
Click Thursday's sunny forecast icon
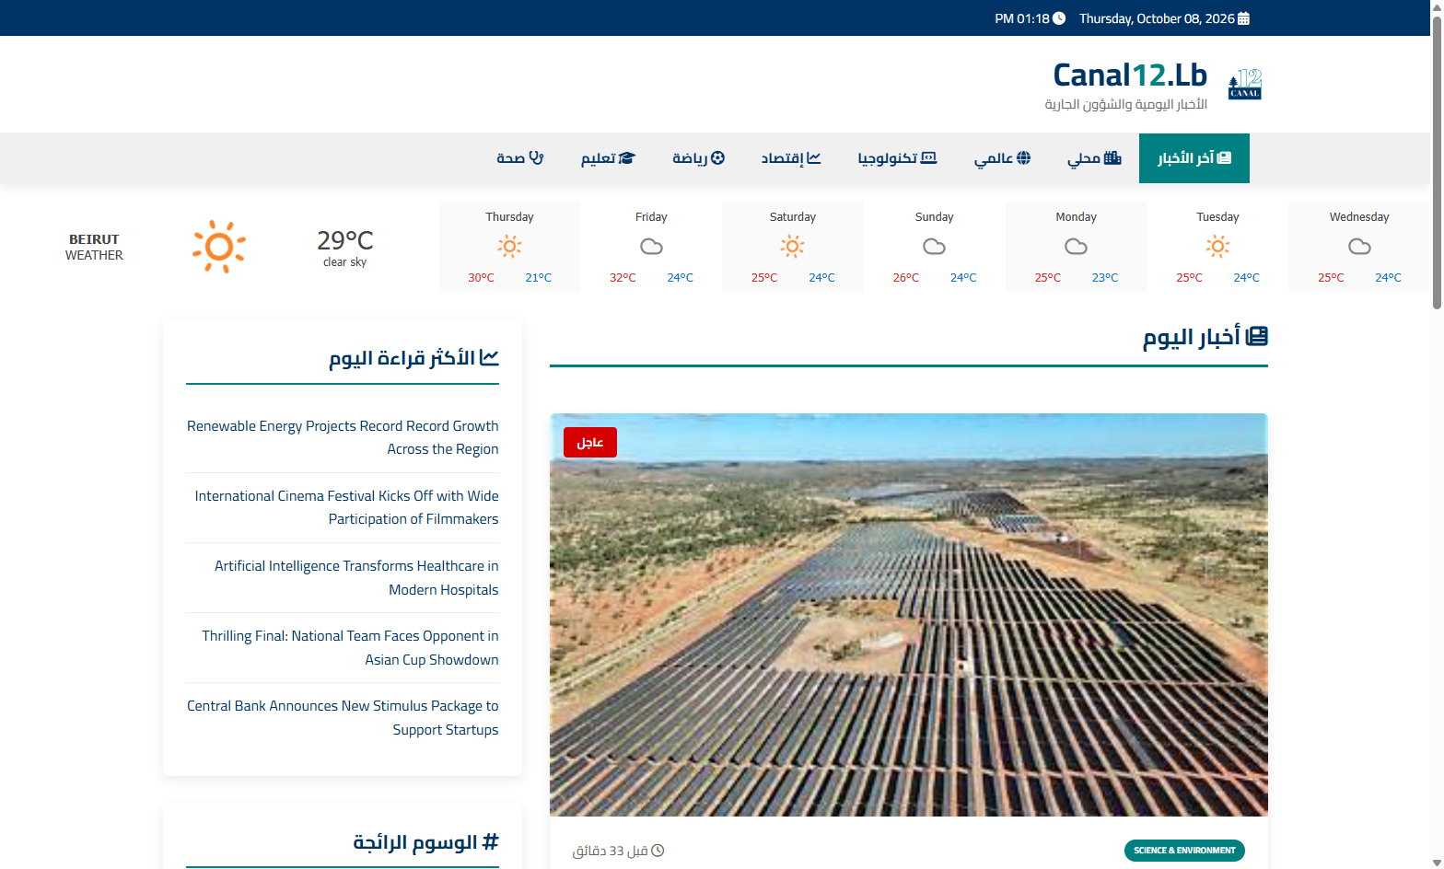509,246
